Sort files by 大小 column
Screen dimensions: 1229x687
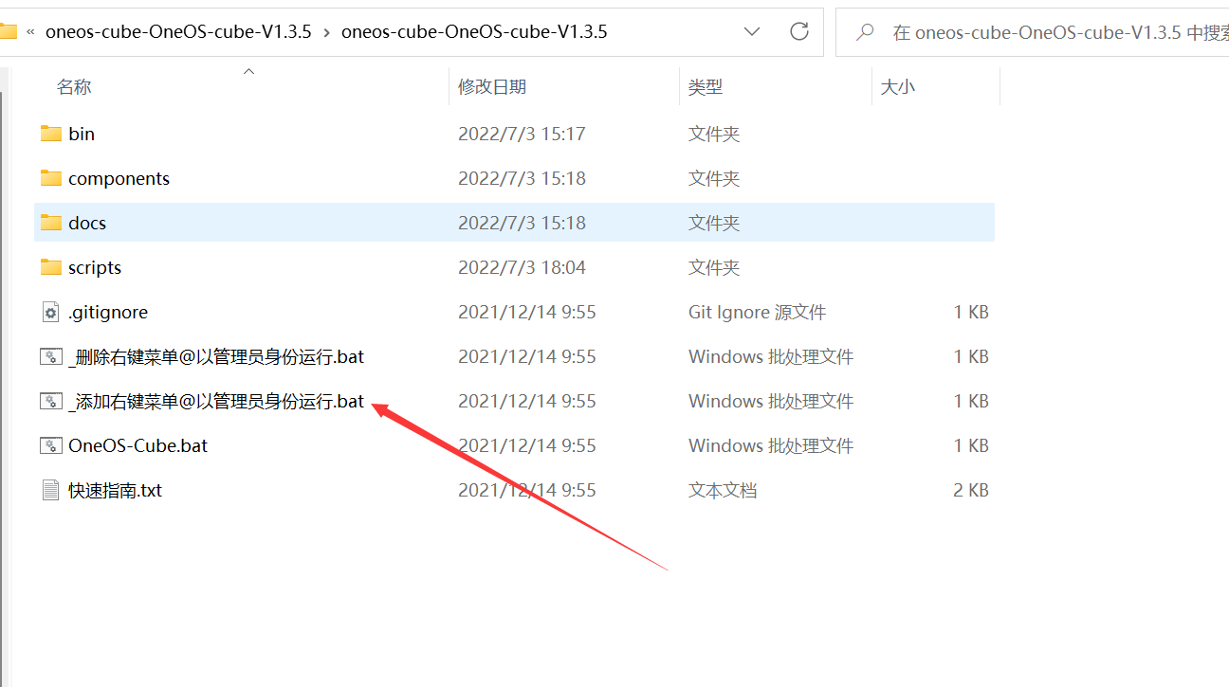pos(898,86)
